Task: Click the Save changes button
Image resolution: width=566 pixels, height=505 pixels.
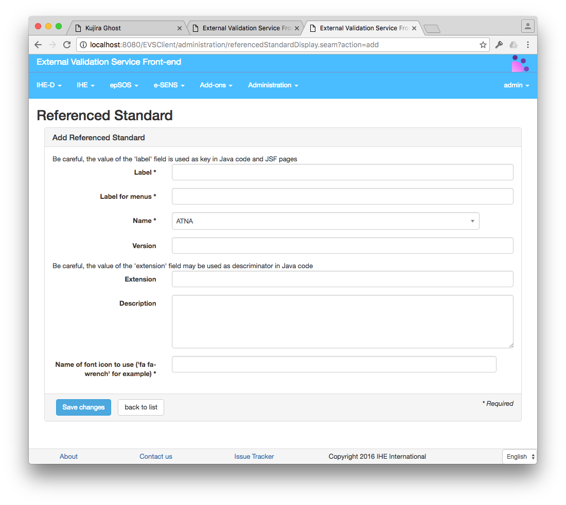Action: click(x=83, y=407)
